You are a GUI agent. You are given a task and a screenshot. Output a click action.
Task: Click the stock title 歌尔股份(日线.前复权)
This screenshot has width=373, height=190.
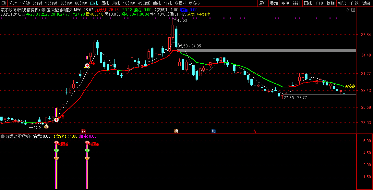tap(20, 10)
